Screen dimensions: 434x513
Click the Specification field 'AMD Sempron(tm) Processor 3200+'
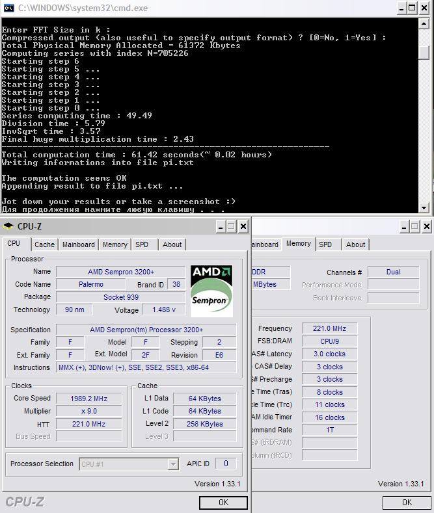(x=146, y=330)
